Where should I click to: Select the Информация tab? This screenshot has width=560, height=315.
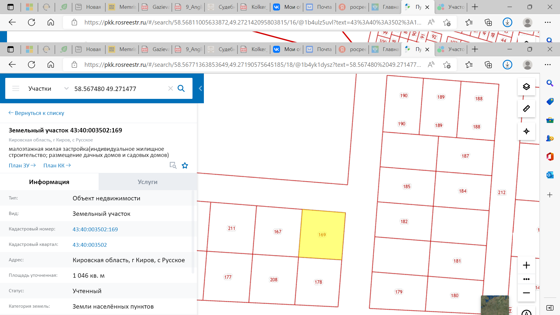pos(49,182)
